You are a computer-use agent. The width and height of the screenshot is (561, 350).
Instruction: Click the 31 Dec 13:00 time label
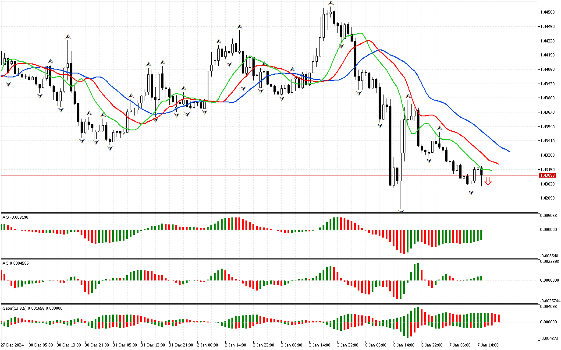pyautogui.click(x=153, y=345)
